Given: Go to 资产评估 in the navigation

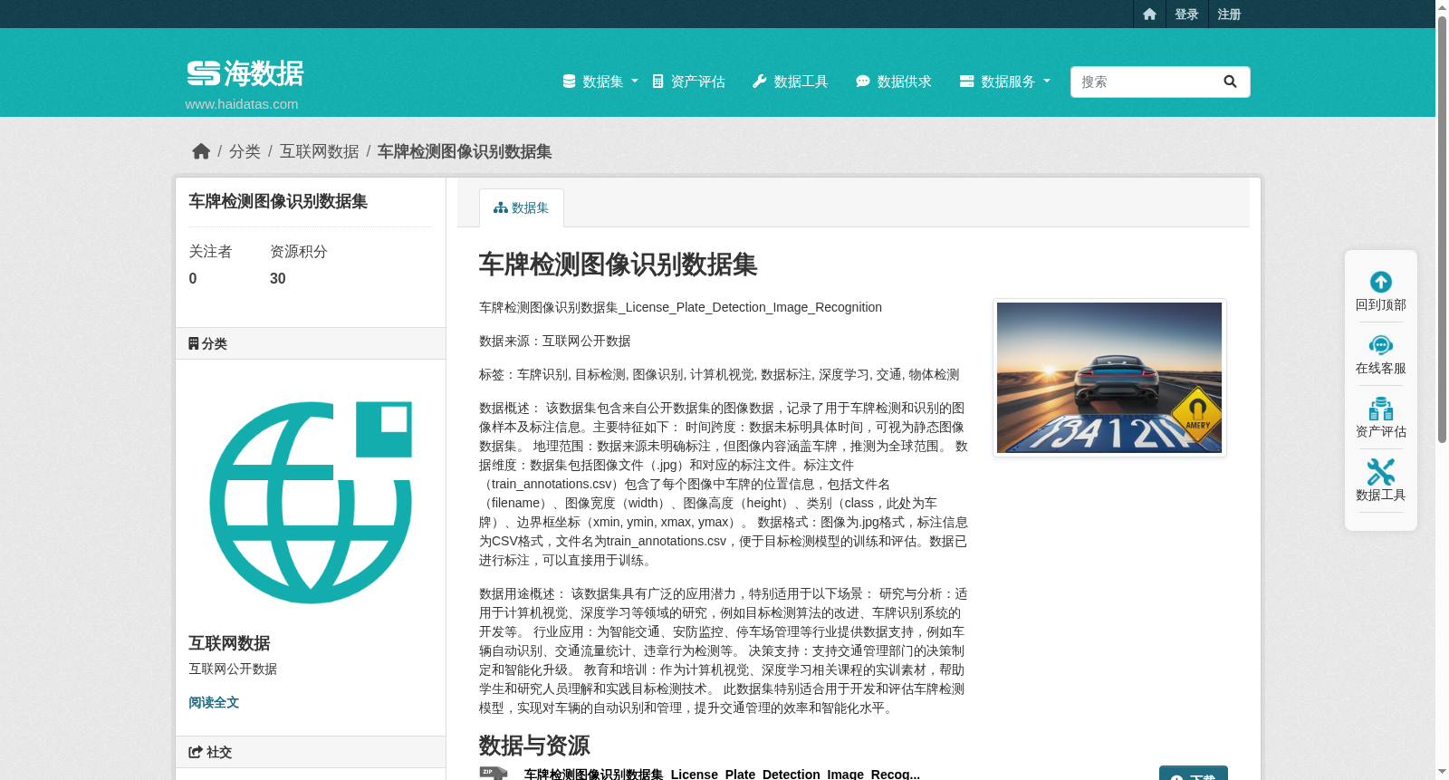Looking at the screenshot, I should 689,82.
